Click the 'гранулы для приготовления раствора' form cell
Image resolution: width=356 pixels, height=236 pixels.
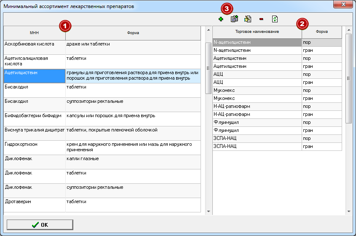133,76
